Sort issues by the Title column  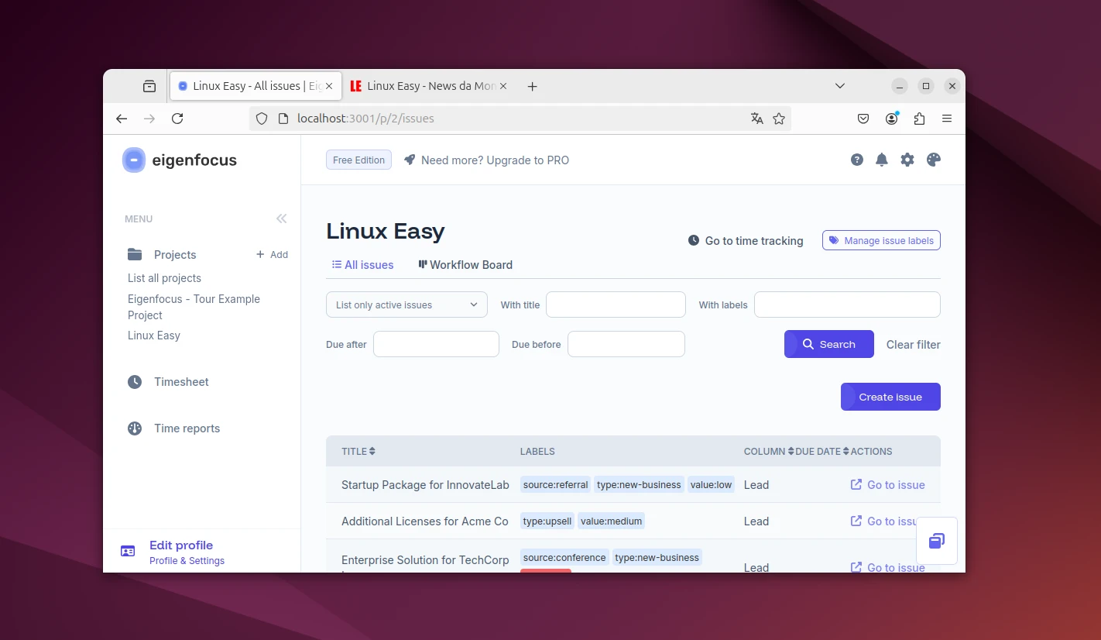click(358, 451)
